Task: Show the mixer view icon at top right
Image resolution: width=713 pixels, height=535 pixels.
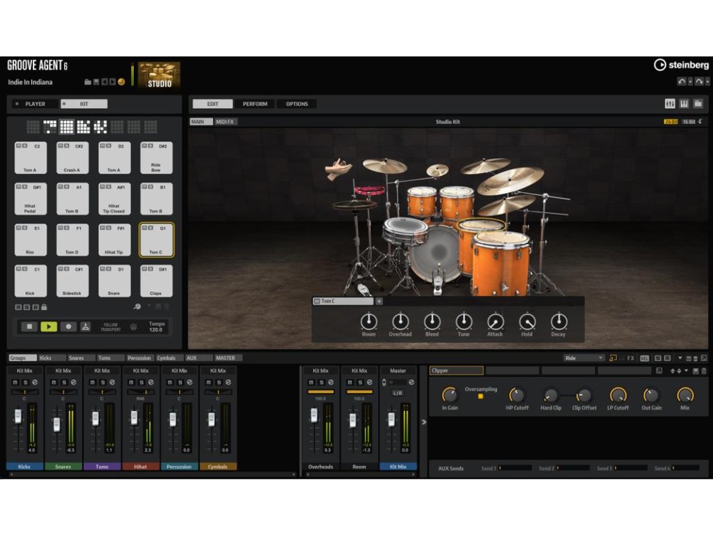Action: [x=670, y=104]
